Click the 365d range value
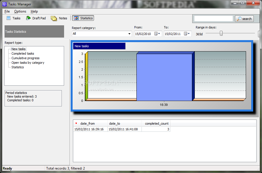The image size is (262, 173). 199,34
